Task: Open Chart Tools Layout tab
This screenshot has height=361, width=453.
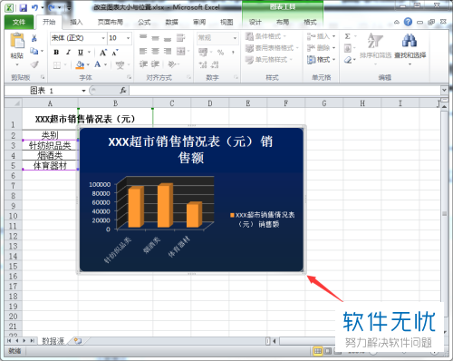Action: [283, 22]
